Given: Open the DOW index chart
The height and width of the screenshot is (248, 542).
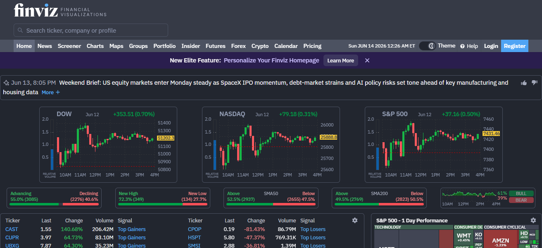Looking at the screenshot, I should (108, 145).
